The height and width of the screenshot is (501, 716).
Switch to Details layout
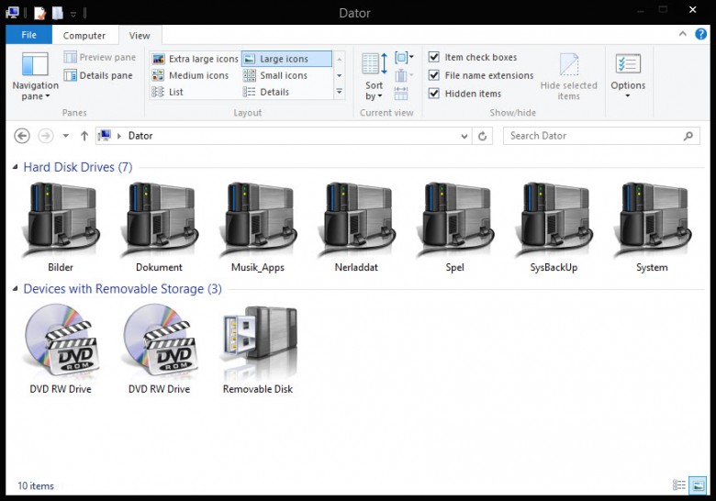(266, 92)
